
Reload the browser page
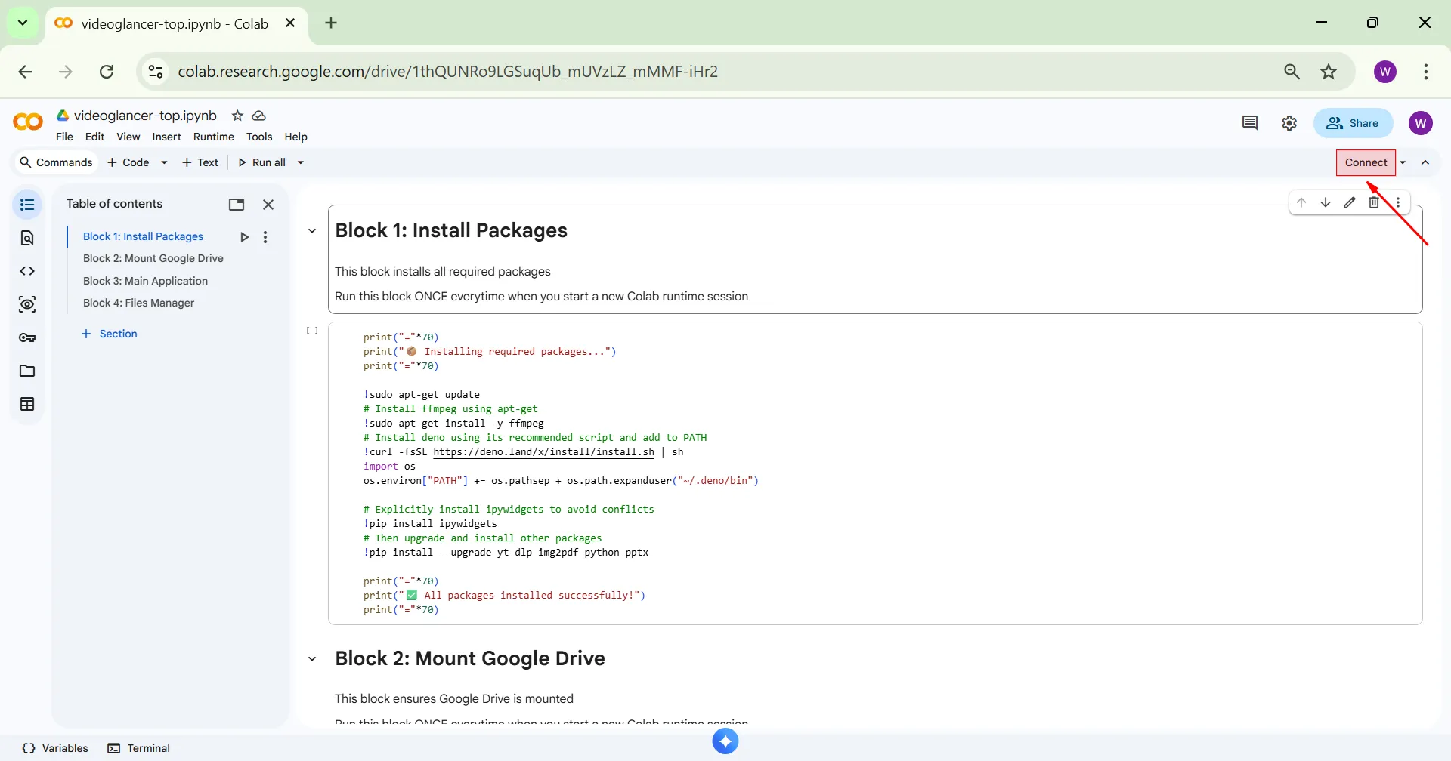[x=107, y=72]
